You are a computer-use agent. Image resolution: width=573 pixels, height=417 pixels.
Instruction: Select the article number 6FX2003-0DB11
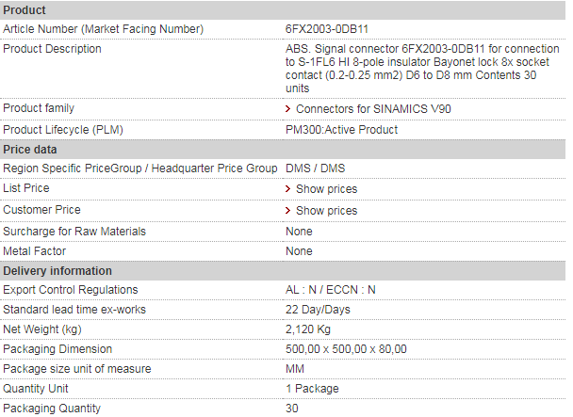(327, 29)
